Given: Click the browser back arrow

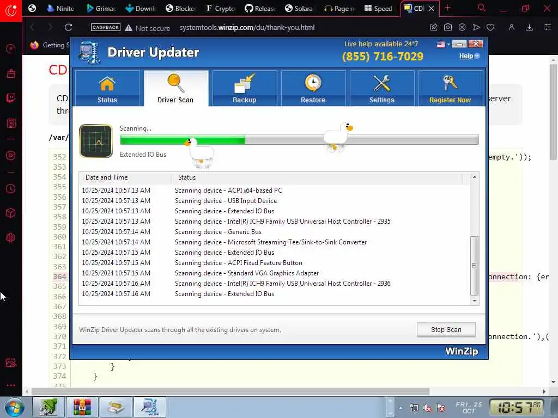Looking at the screenshot, I should click(32, 27).
